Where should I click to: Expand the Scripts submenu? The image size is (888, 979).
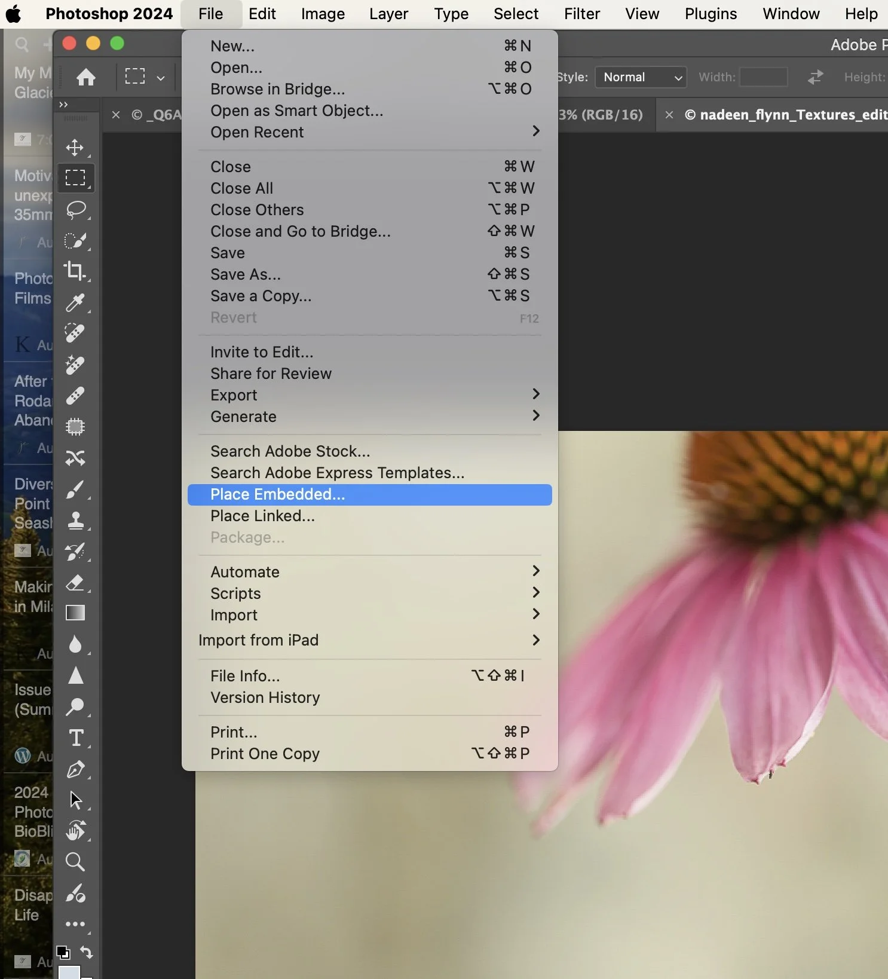(370, 593)
